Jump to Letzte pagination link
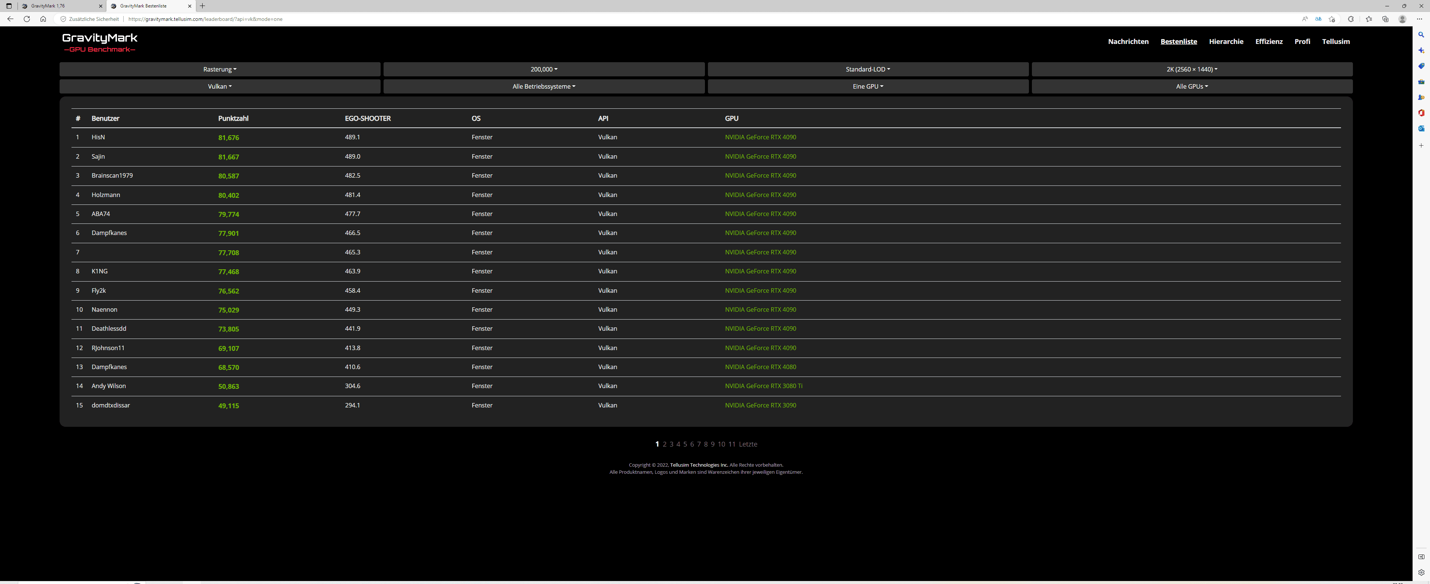The width and height of the screenshot is (1430, 584). coord(748,444)
